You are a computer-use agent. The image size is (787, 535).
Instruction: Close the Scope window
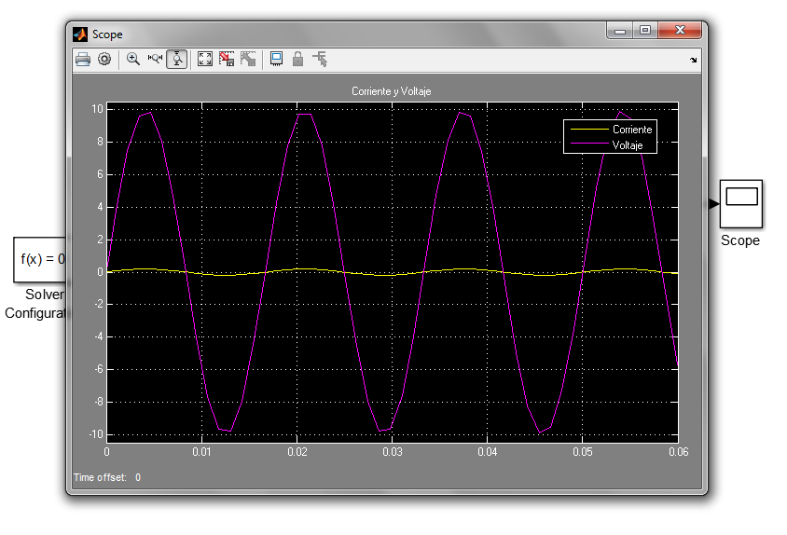click(x=680, y=30)
